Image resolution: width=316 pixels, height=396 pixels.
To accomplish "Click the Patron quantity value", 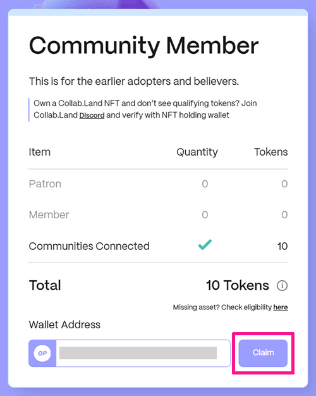I will coord(205,184).
